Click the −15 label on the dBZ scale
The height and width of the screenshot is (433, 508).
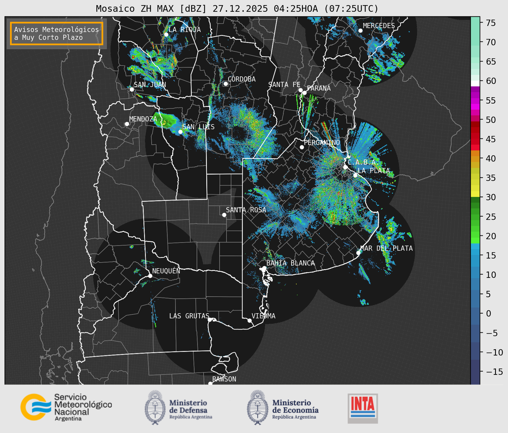[494, 372]
